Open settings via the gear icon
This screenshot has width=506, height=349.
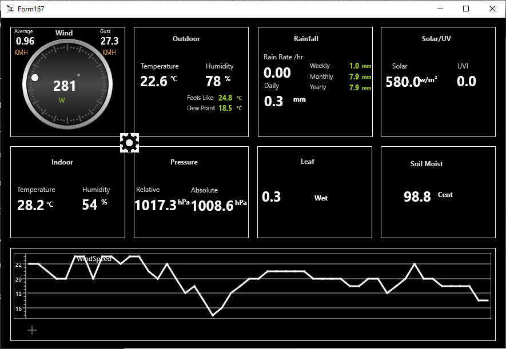point(129,142)
